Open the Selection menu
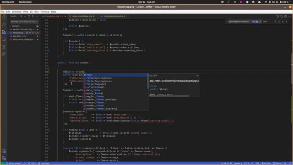The height and width of the screenshot is (165, 293). point(16,11)
